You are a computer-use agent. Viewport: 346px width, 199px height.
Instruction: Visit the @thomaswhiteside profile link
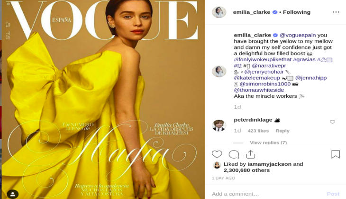click(259, 90)
